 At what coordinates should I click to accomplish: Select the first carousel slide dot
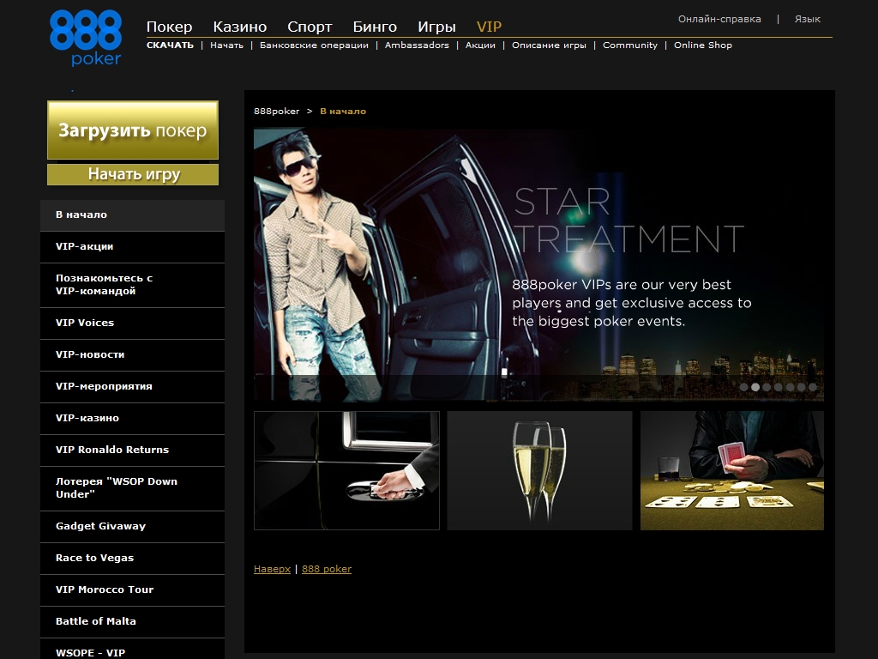pyautogui.click(x=744, y=387)
